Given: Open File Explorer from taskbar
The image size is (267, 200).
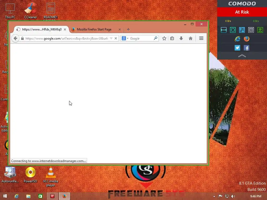Looking at the screenshot, I should (x=28, y=196).
